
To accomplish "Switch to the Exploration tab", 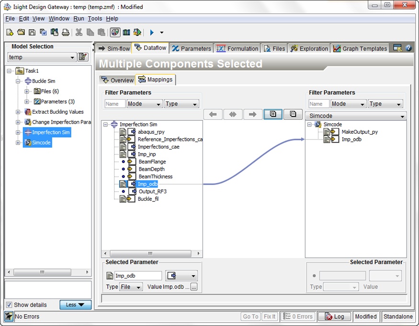I will (x=309, y=48).
